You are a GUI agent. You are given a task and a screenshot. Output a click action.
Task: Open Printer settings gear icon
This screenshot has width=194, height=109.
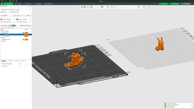pyautogui.click(x=30, y=6)
